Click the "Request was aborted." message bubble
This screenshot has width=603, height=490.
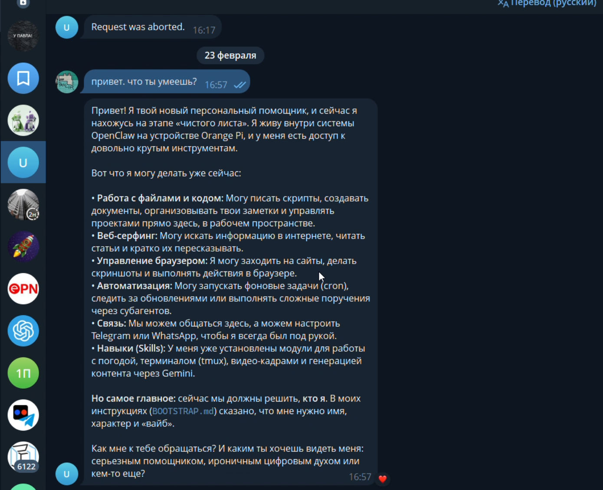(152, 27)
